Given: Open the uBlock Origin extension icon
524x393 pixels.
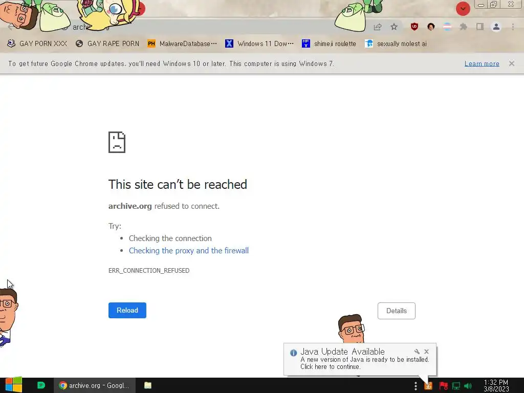Looking at the screenshot, I should tap(414, 27).
